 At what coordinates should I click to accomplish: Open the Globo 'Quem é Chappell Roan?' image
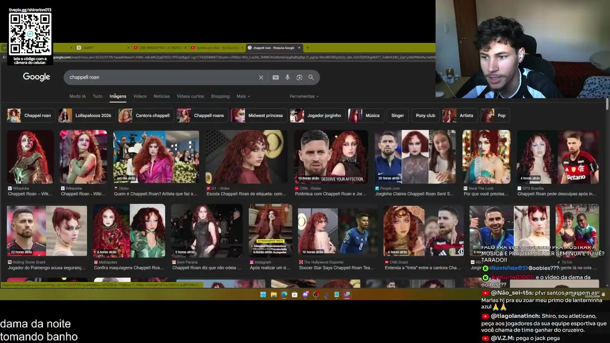point(156,157)
